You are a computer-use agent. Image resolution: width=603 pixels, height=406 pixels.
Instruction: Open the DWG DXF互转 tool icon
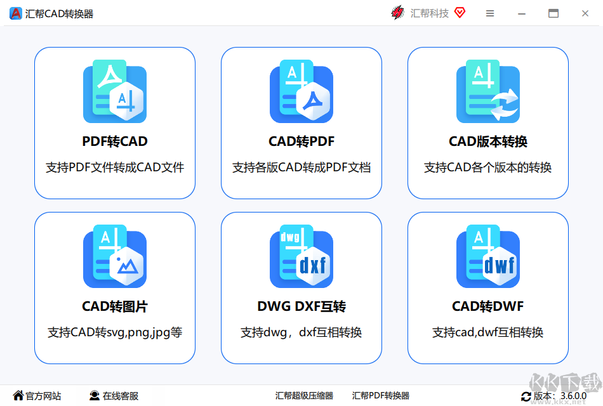point(301,255)
